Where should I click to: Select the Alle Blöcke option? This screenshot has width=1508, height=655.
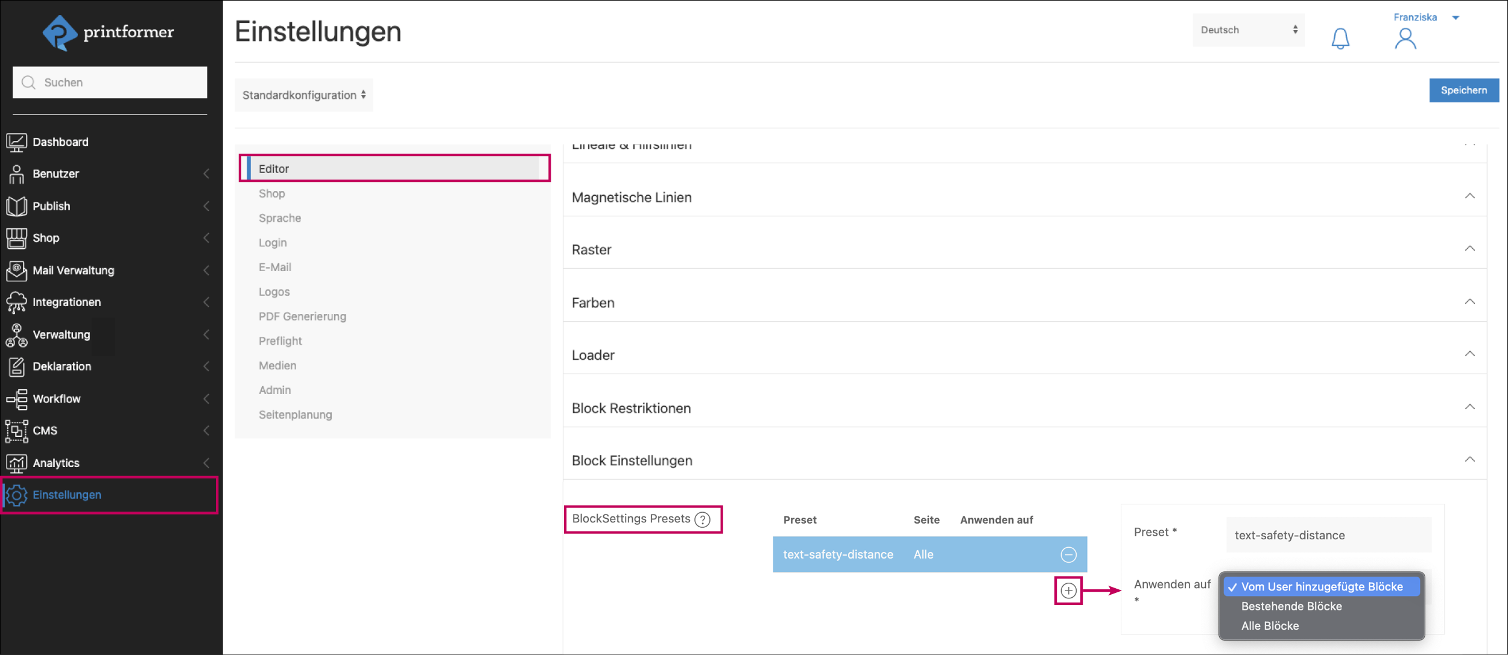(1270, 626)
